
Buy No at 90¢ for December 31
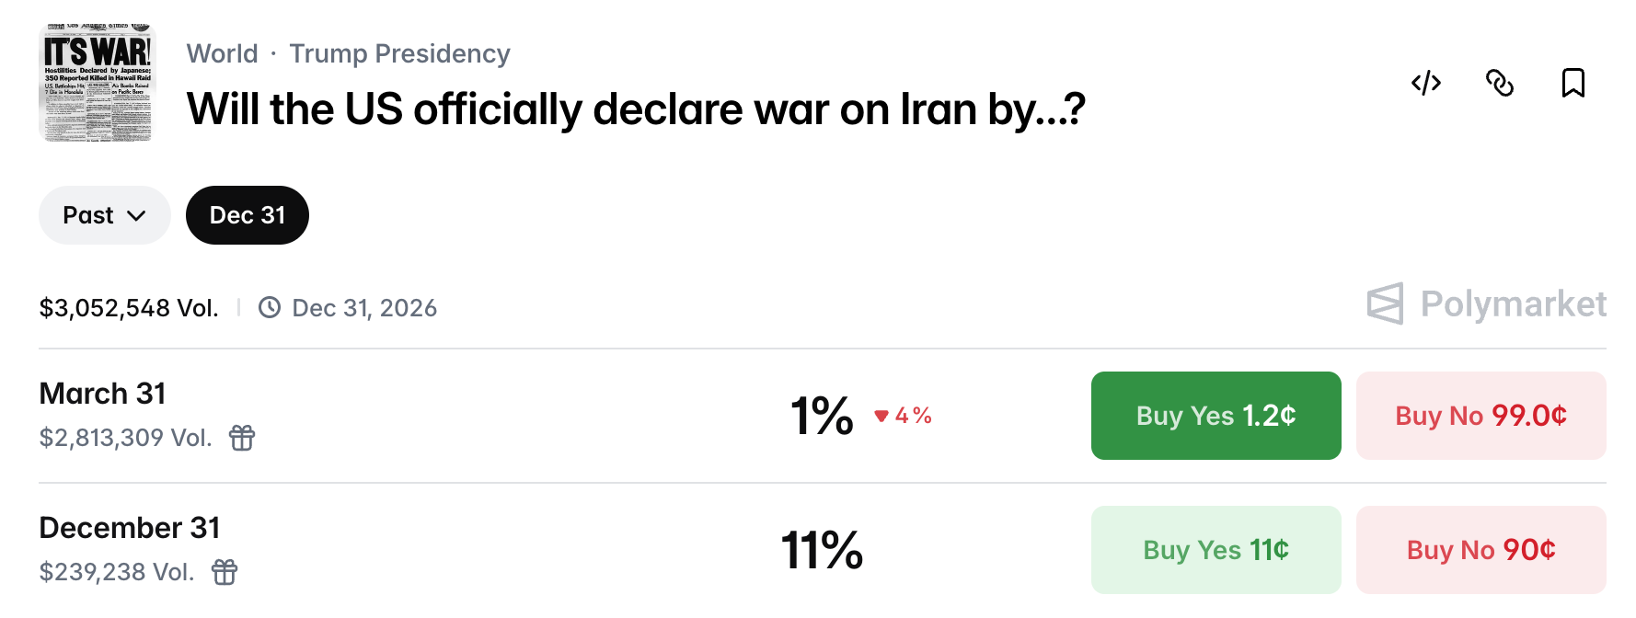pos(1480,550)
